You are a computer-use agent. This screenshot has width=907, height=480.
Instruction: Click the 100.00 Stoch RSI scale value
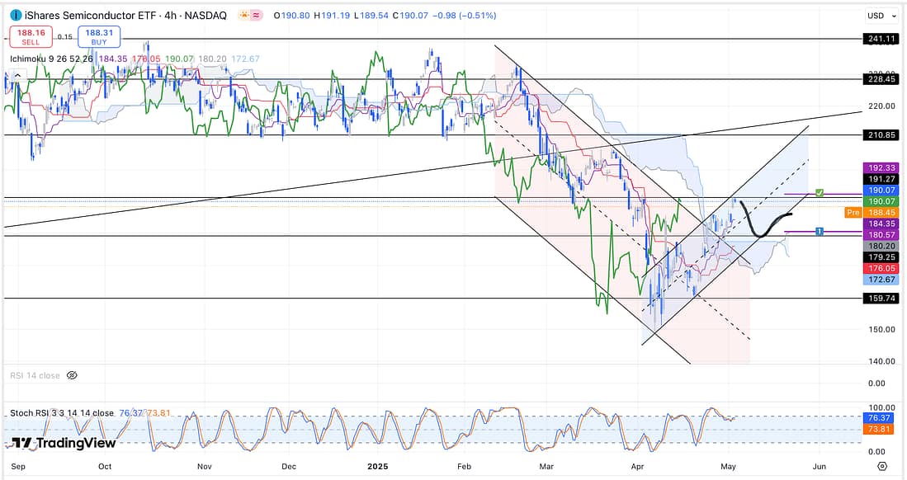881,407
